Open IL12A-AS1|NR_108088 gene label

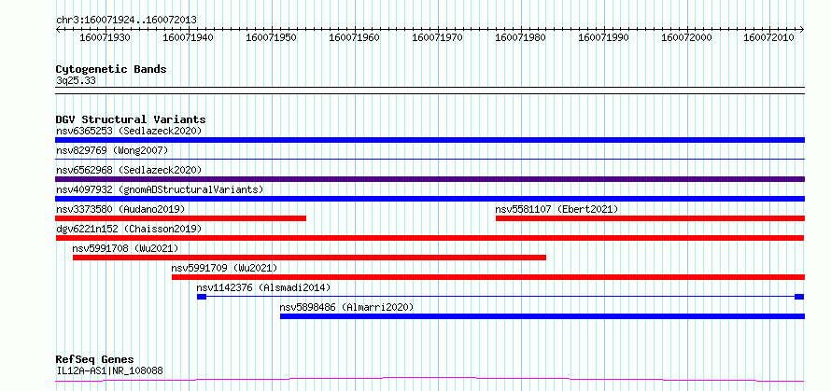click(109, 370)
